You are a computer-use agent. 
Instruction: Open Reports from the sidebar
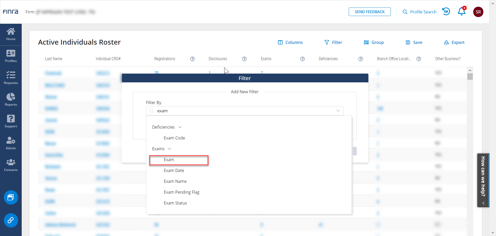click(11, 99)
